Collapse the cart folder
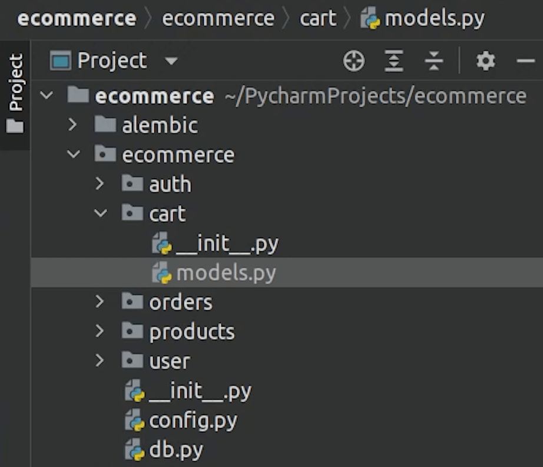The height and width of the screenshot is (467, 543). [100, 213]
